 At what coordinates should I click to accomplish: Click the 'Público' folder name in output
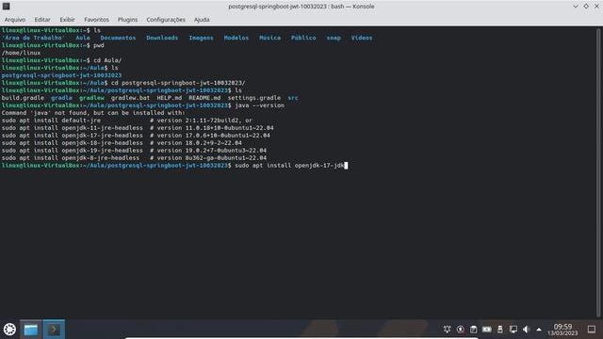[303, 38]
